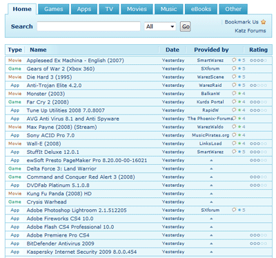Click comment bubble icon in Sony ACID Pro row
276x258 pixels.
pos(234,135)
